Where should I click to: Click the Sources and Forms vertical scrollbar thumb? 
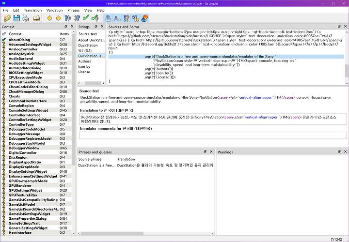[347, 71]
